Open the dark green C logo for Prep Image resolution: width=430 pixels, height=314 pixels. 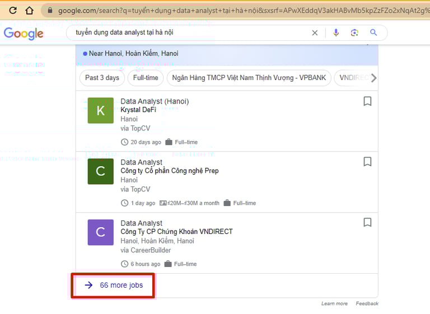click(x=101, y=171)
